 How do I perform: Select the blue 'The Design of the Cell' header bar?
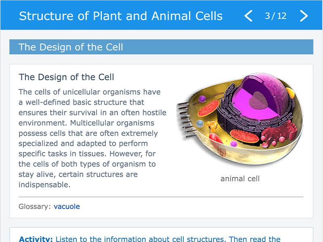point(161,47)
